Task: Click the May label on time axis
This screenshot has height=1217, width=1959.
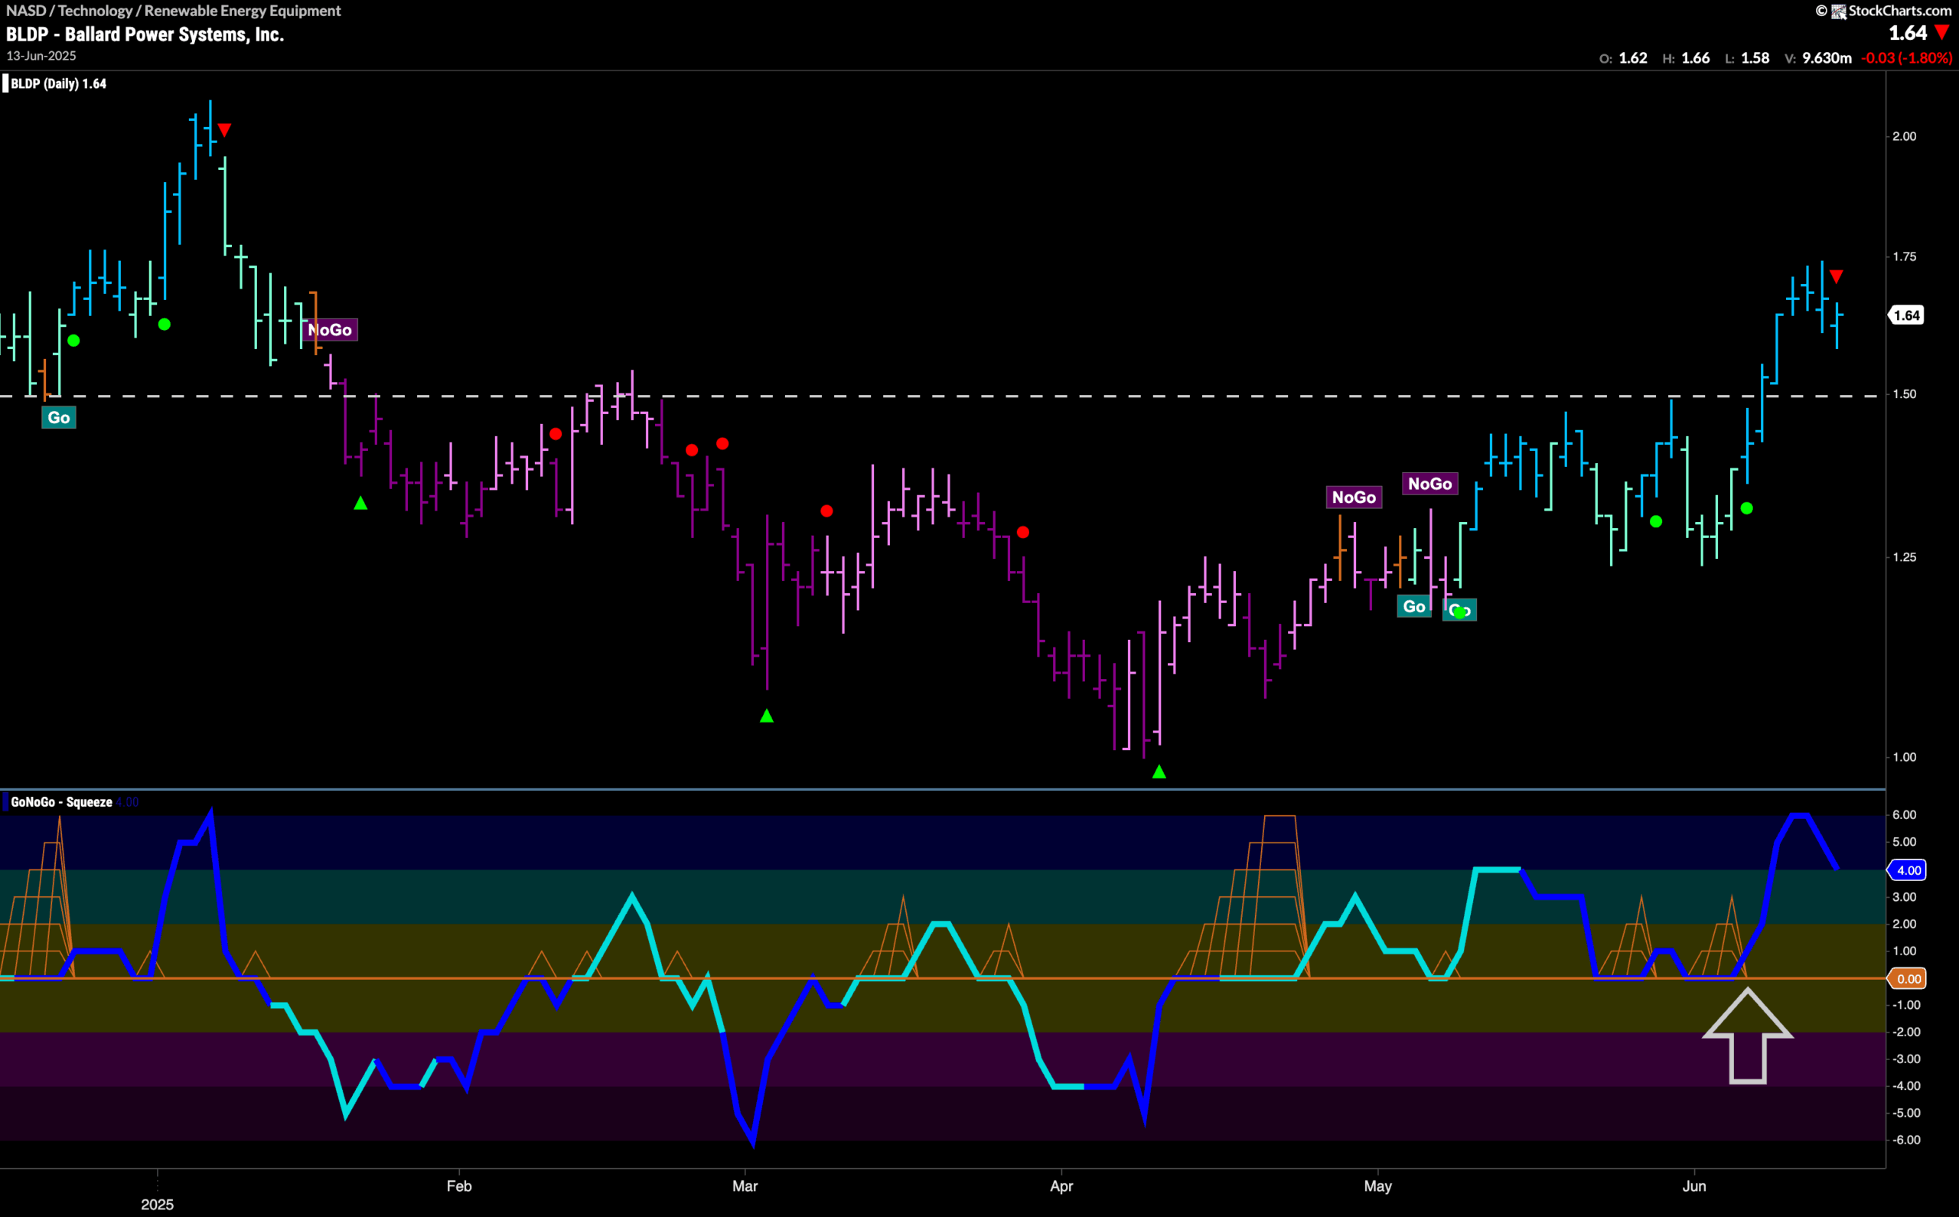Action: tap(1377, 1186)
